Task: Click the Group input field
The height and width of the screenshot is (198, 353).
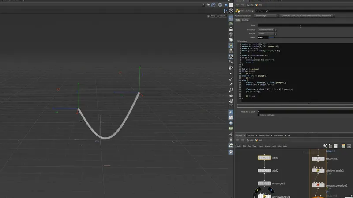Action: point(305,25)
